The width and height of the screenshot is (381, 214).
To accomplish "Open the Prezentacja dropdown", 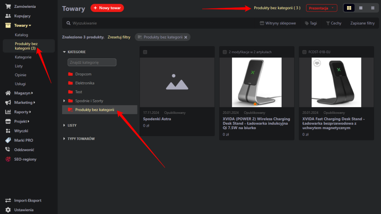I will tap(321, 8).
